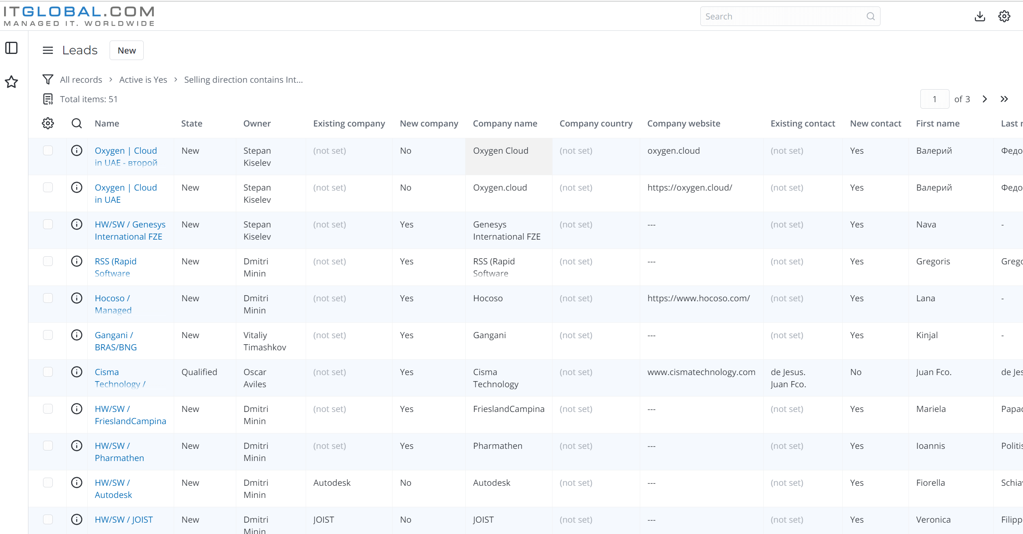Click the favorites star icon
1023x534 pixels.
(x=11, y=82)
